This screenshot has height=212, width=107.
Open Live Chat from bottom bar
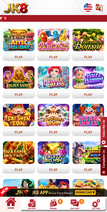[x=75, y=204]
